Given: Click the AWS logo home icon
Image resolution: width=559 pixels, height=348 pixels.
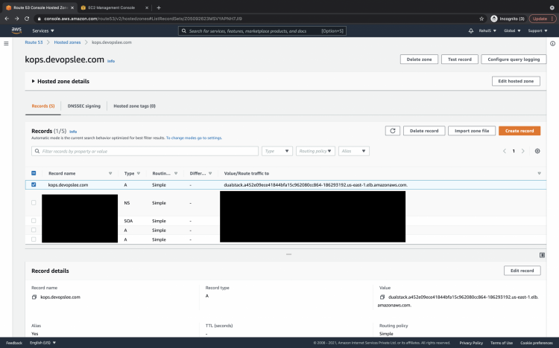Looking at the screenshot, I should pos(16,30).
